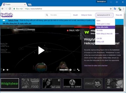126x93 pixels.
Task: Open a new browser tab
Action: pos(30,5)
